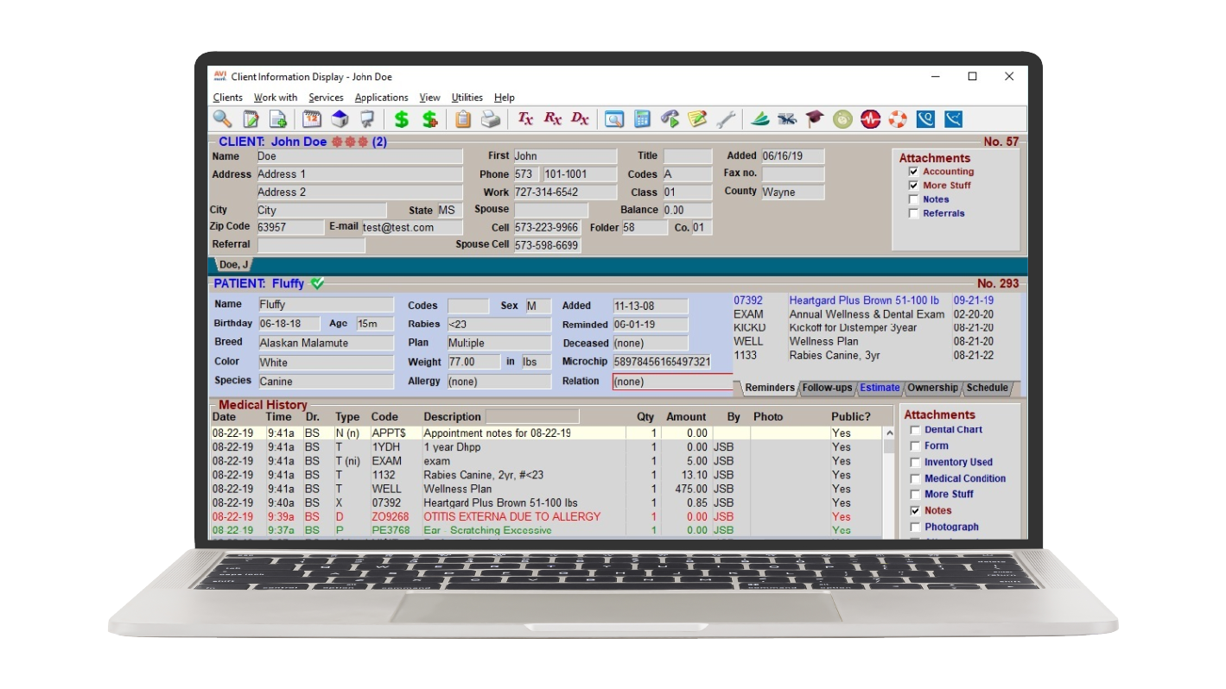Select the Appointment notes for 08-22-19 row

(547, 433)
